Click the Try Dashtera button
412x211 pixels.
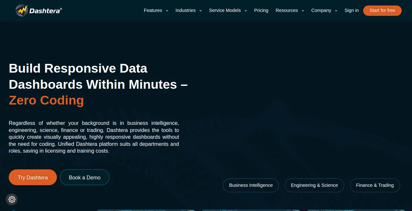33,177
